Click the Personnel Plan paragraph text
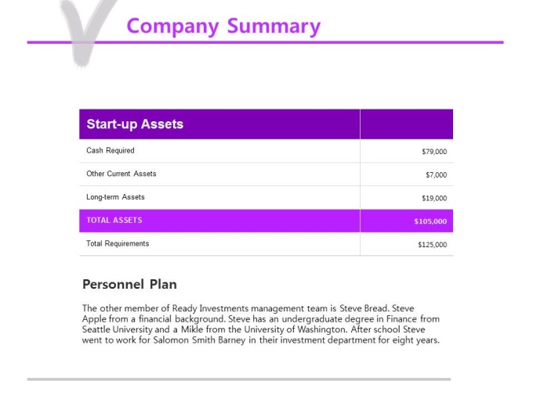This screenshot has height=399, width=533. (x=261, y=324)
